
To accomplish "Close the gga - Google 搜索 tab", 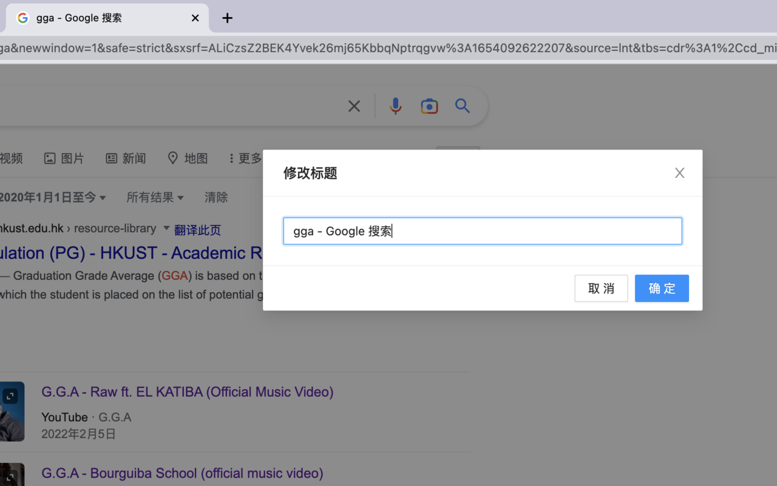I will pyautogui.click(x=195, y=18).
